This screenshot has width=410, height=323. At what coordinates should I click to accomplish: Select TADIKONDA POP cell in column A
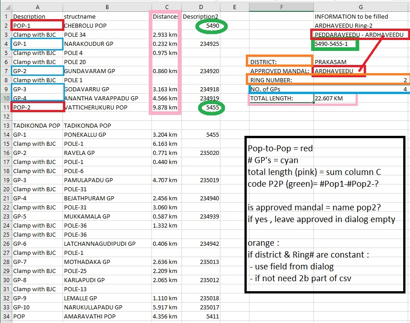(37, 125)
